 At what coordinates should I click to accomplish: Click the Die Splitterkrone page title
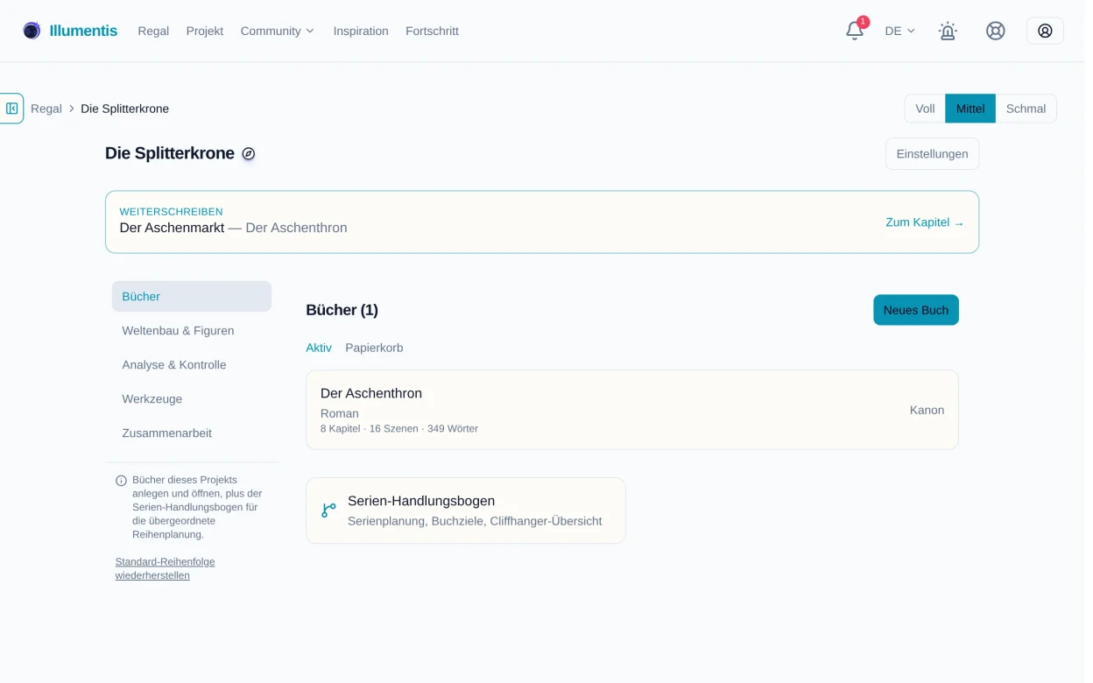tap(170, 153)
